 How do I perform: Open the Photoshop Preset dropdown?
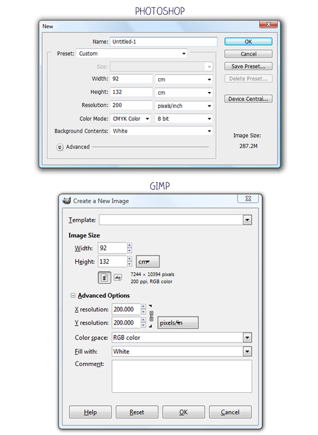click(x=132, y=54)
